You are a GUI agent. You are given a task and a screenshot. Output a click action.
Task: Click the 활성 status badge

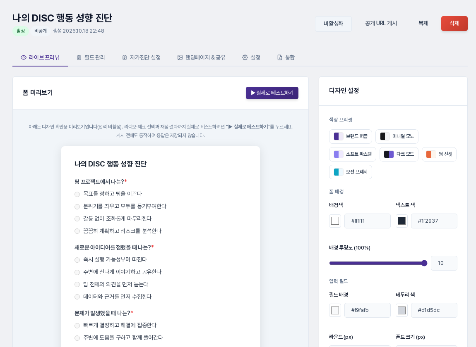(21, 31)
